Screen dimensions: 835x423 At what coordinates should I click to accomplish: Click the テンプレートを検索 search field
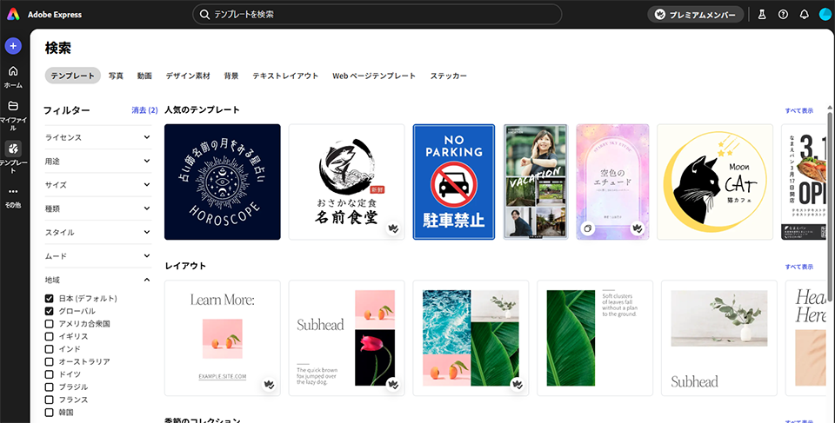click(x=377, y=15)
